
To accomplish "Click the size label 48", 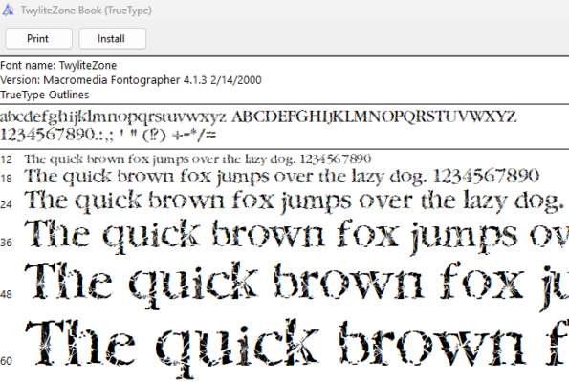I will (6, 294).
